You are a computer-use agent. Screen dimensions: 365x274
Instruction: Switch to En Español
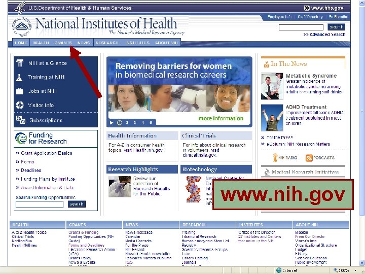[338, 17]
